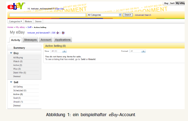Go to Home breadcrumb link
The image size is (188, 121).
tap(10, 27)
